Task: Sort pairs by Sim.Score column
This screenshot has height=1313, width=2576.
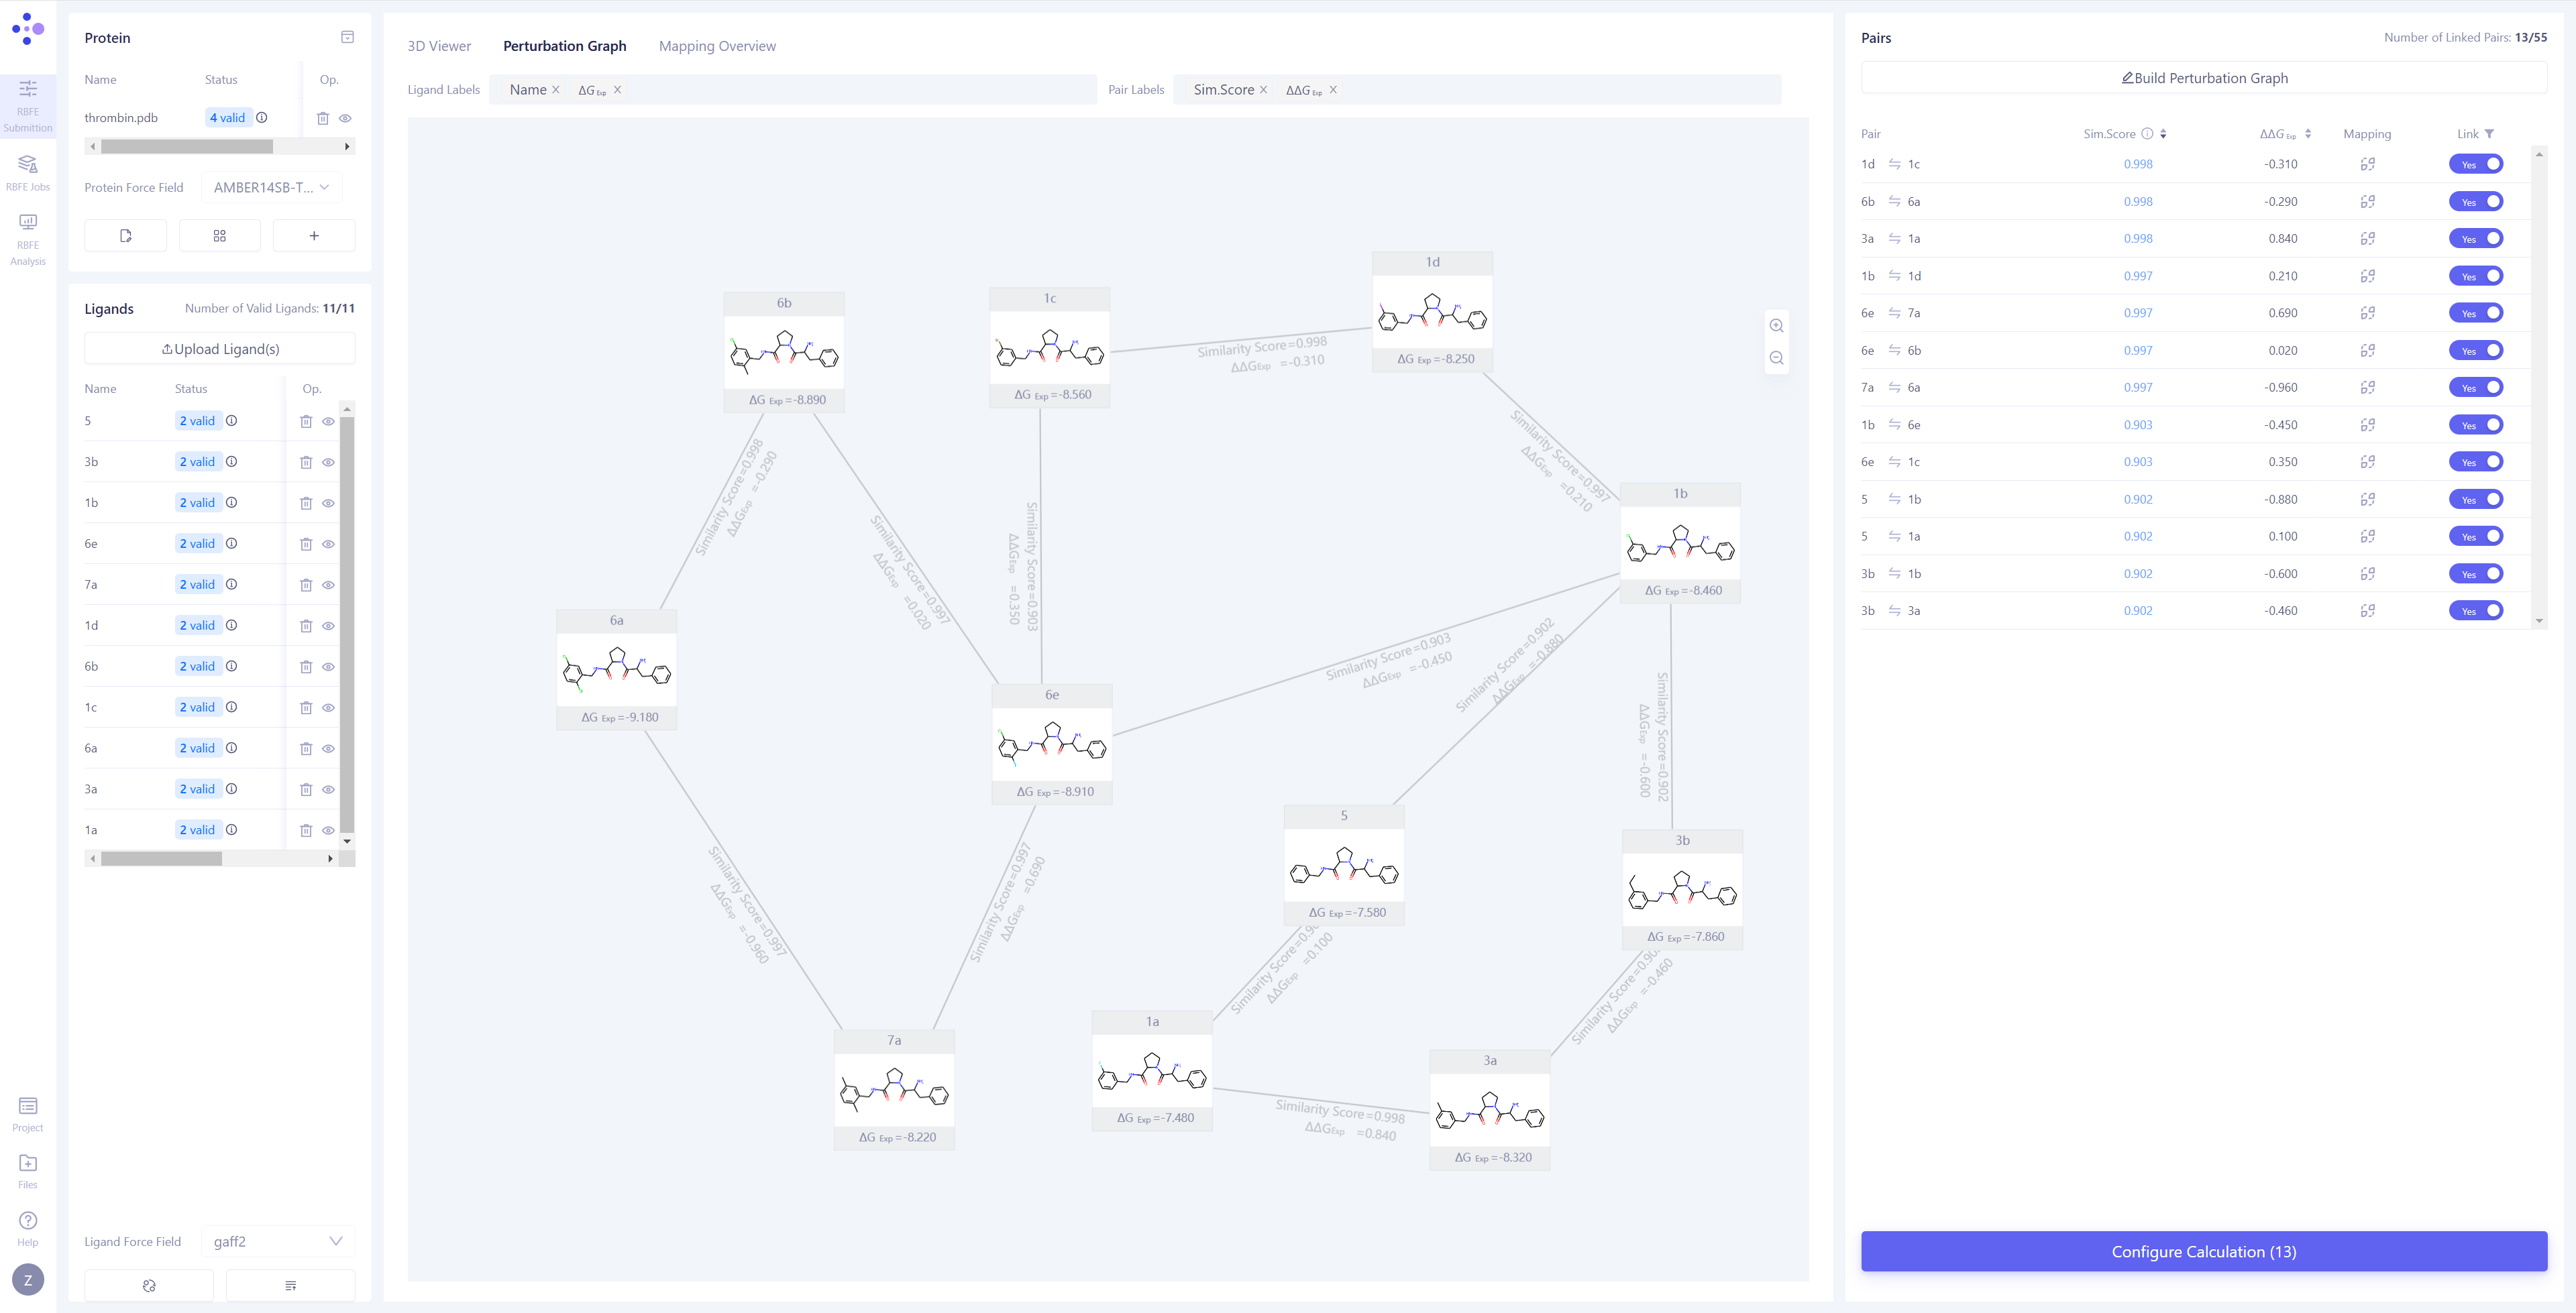Action: pyautogui.click(x=2163, y=133)
